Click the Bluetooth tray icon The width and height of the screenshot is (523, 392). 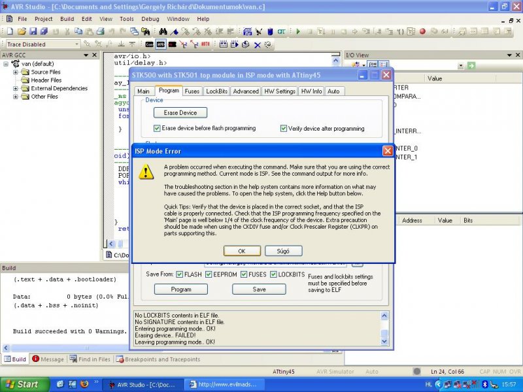click(x=485, y=384)
